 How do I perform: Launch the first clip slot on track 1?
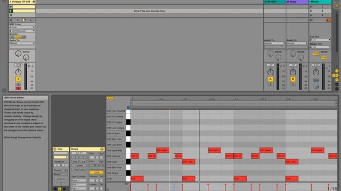click(11, 6)
